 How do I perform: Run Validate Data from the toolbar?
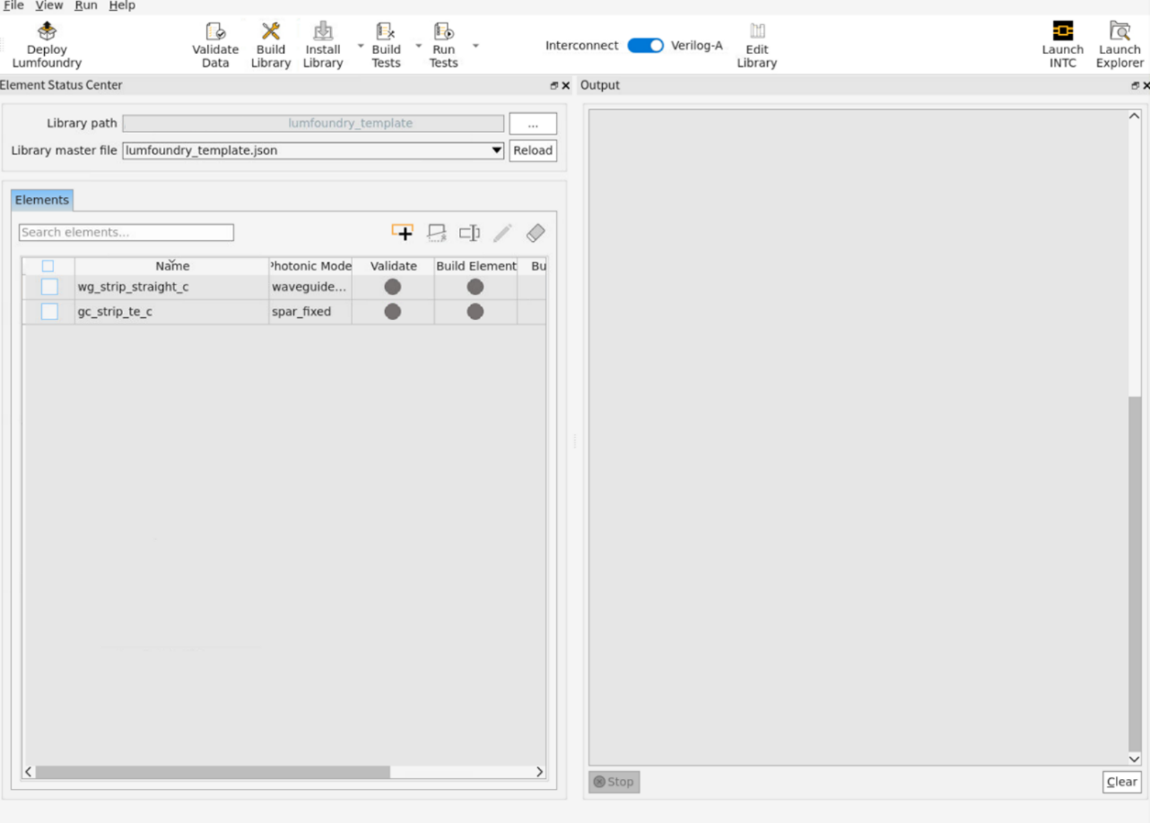(x=215, y=45)
